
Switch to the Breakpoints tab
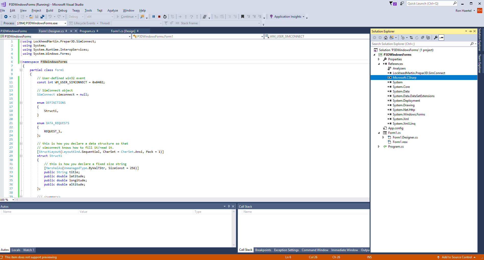click(263, 250)
